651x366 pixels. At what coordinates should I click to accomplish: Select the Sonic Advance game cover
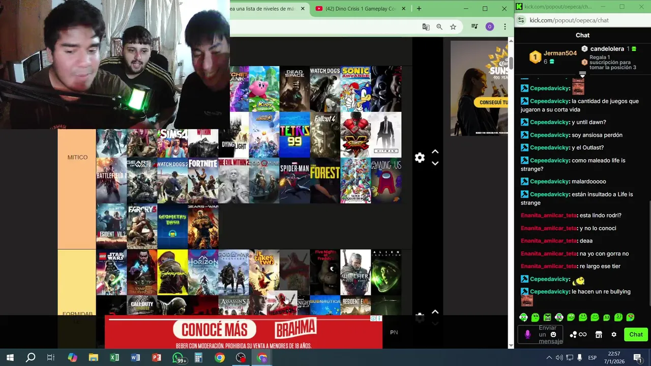click(356, 89)
